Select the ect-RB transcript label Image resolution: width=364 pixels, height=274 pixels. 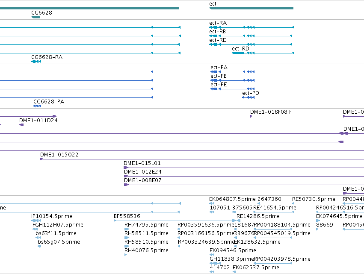218,32
